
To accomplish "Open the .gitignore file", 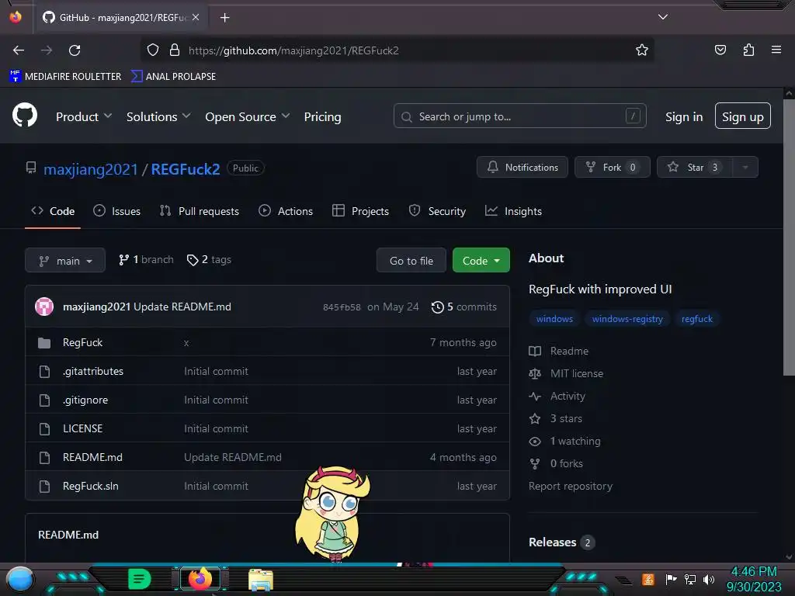I will click(85, 400).
